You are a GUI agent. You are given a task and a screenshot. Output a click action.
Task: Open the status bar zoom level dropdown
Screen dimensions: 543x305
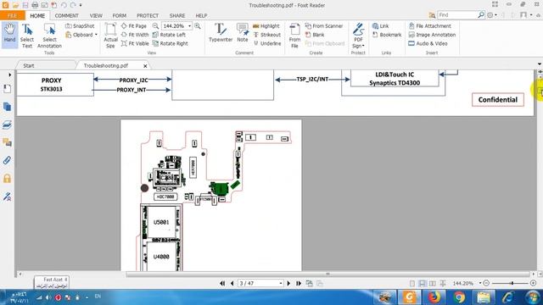tap(480, 283)
